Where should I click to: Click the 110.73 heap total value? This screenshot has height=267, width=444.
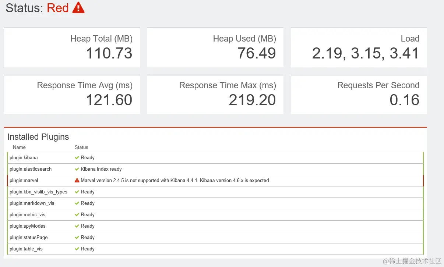(109, 53)
